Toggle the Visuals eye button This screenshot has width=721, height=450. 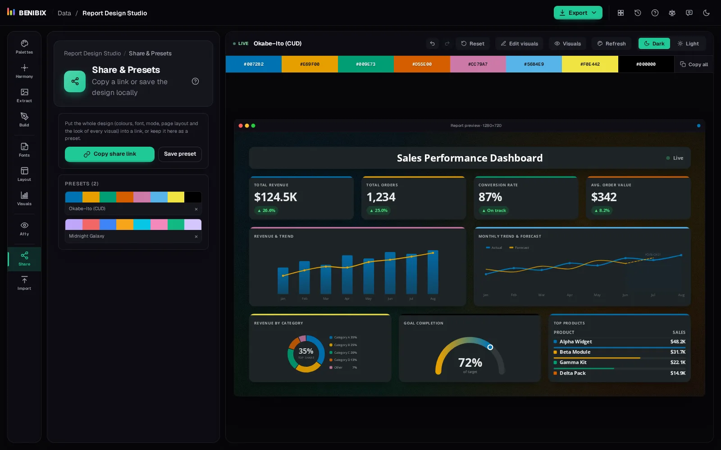567,44
